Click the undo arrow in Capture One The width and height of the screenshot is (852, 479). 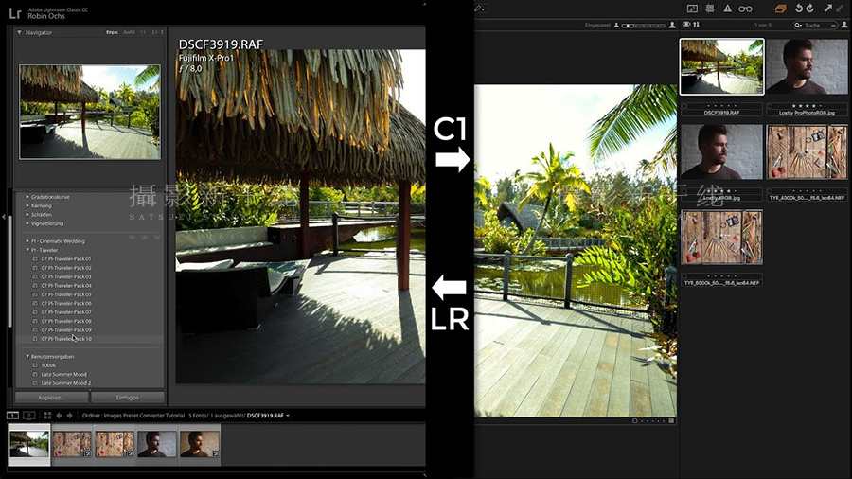coord(799,9)
